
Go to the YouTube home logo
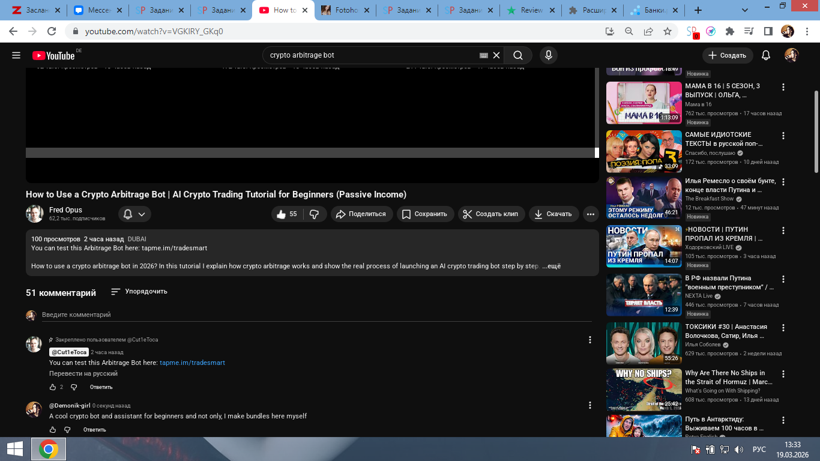pos(54,55)
